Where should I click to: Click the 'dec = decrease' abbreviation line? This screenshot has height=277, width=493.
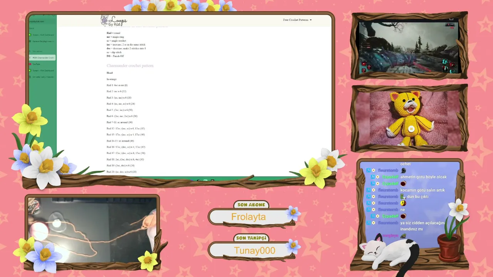tap(126, 48)
